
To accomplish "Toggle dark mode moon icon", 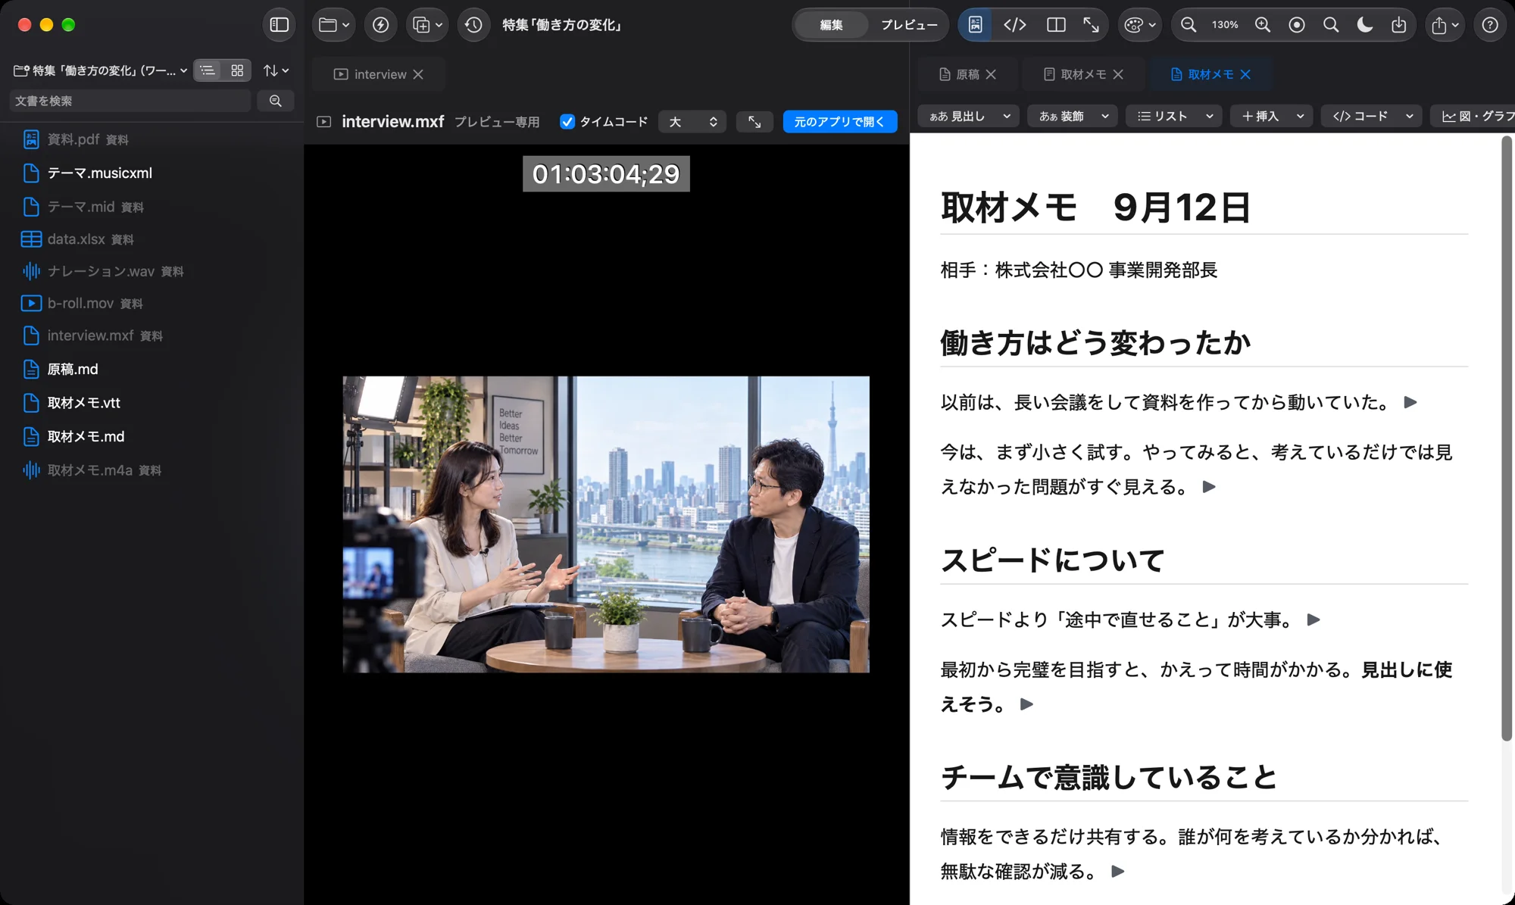I will click(x=1365, y=25).
